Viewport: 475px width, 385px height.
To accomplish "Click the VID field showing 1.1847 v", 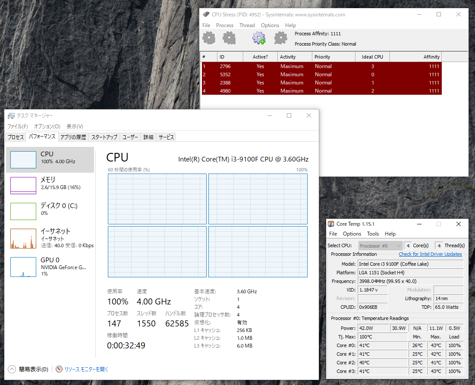I will pos(373,290).
